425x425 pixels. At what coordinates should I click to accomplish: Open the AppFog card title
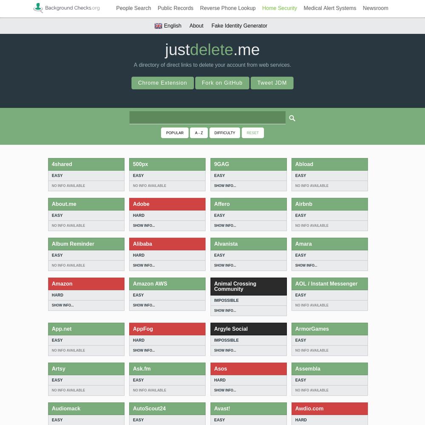pos(167,329)
